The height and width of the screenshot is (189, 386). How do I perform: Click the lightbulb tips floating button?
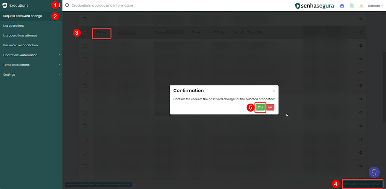(374, 172)
